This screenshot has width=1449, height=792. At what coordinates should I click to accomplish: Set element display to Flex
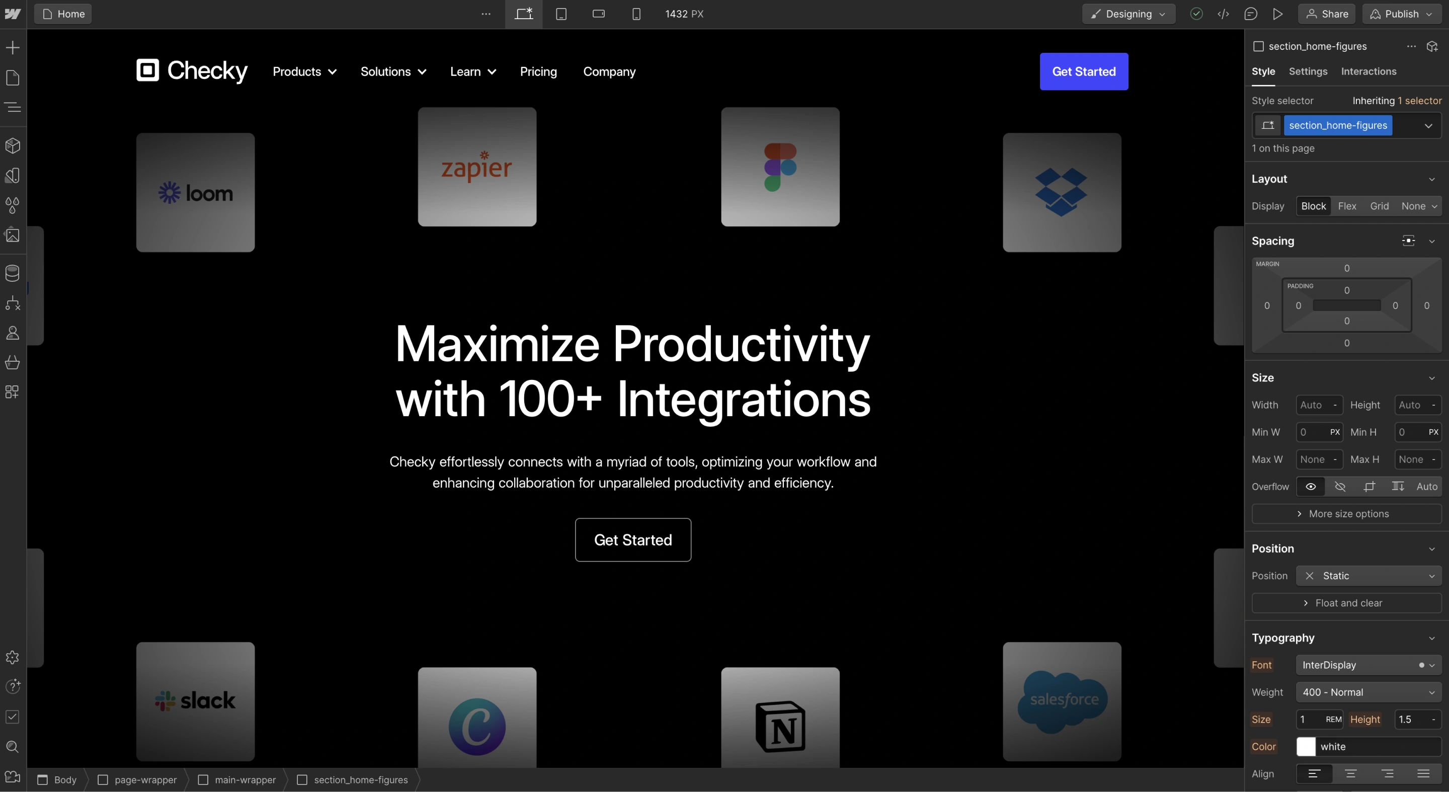tap(1347, 206)
